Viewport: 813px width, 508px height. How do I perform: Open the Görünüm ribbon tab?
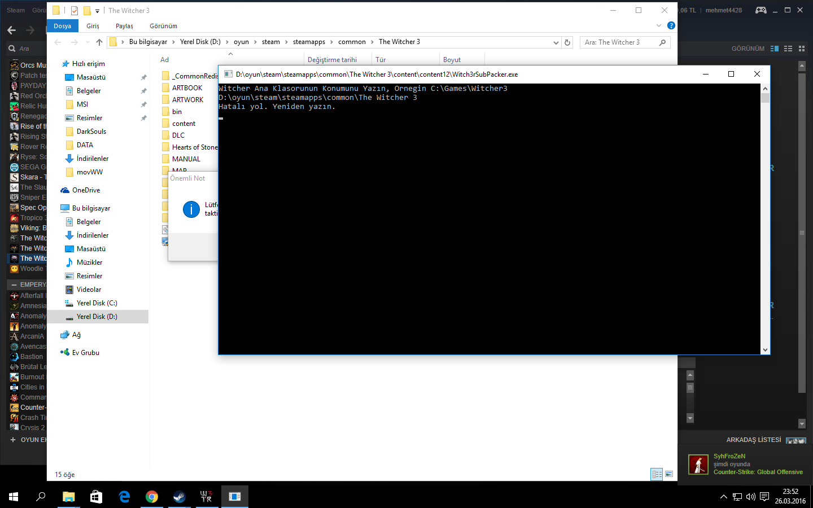[163, 26]
